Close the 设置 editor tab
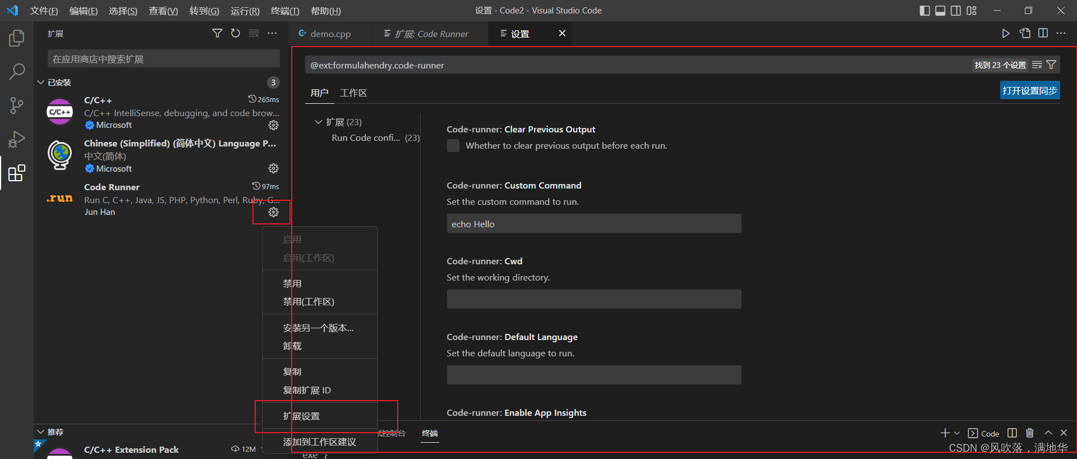Viewport: 1077px width, 459px height. click(562, 34)
